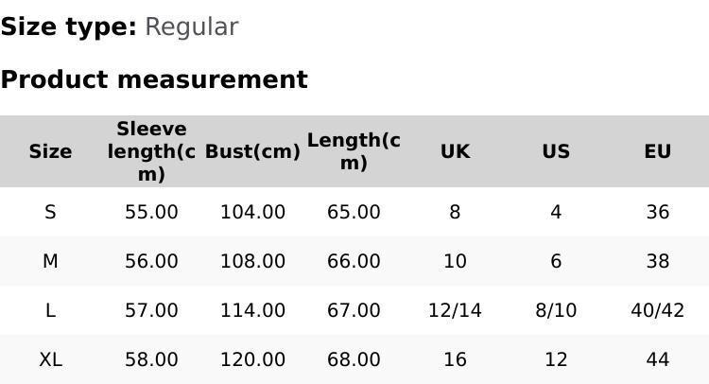Screen dimensions: 709x384
Task: Select the XL size row label
Action: pos(50,359)
